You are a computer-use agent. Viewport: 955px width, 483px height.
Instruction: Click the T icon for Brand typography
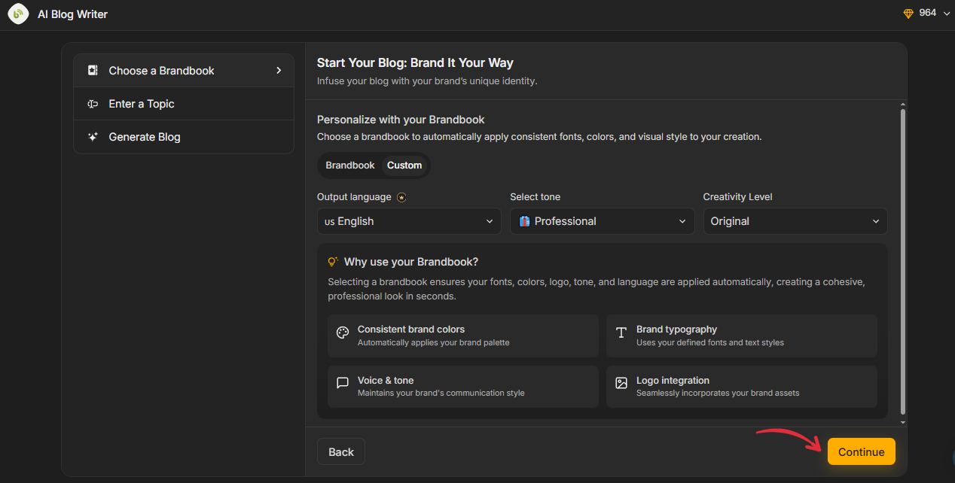[x=621, y=333]
